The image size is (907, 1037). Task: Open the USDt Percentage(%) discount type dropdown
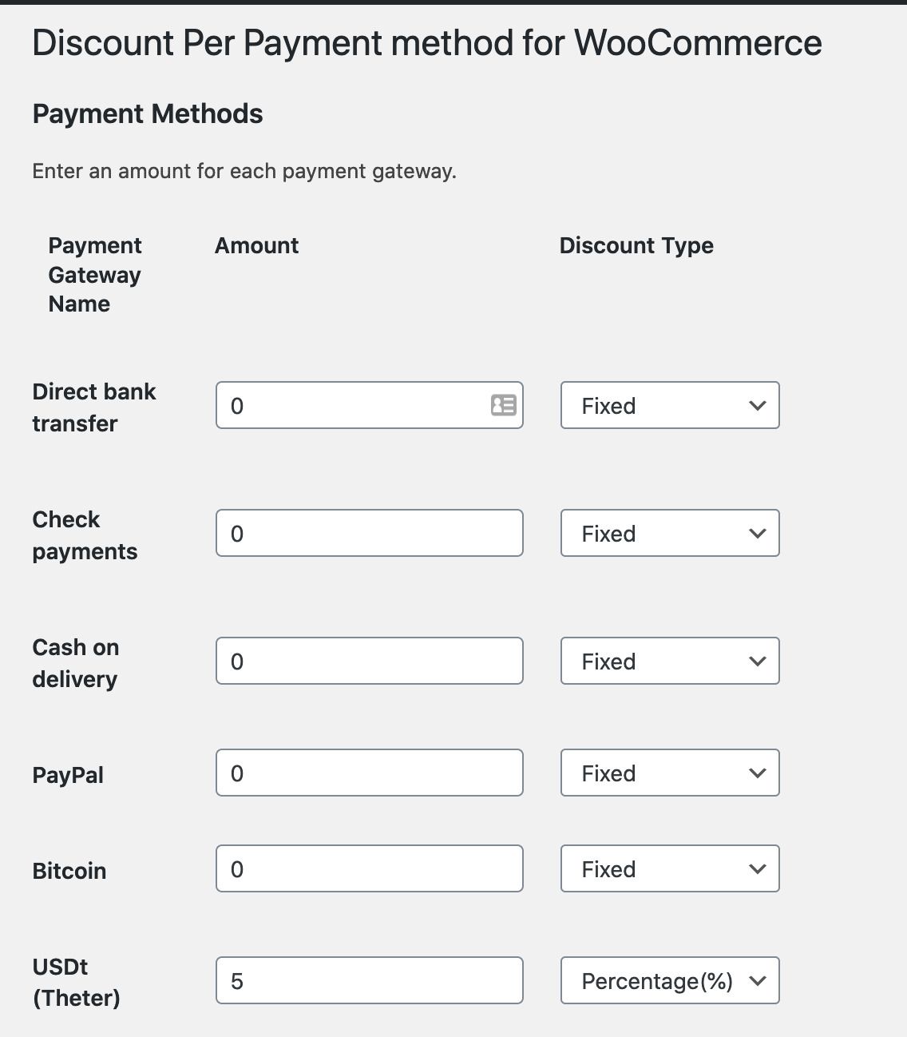(669, 980)
